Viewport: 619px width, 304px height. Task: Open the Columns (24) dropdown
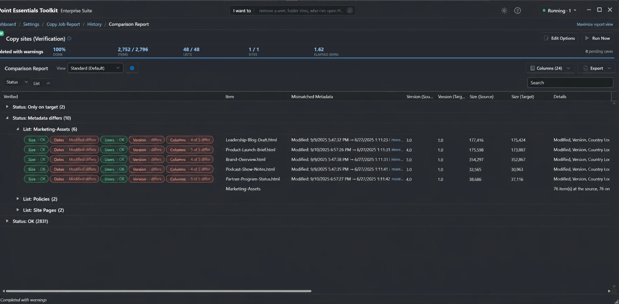coord(550,68)
